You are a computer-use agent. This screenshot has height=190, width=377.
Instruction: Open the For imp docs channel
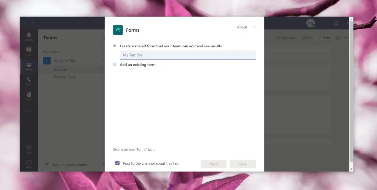pos(64,77)
